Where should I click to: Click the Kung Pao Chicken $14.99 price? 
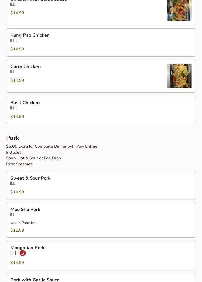pyautogui.click(x=17, y=49)
